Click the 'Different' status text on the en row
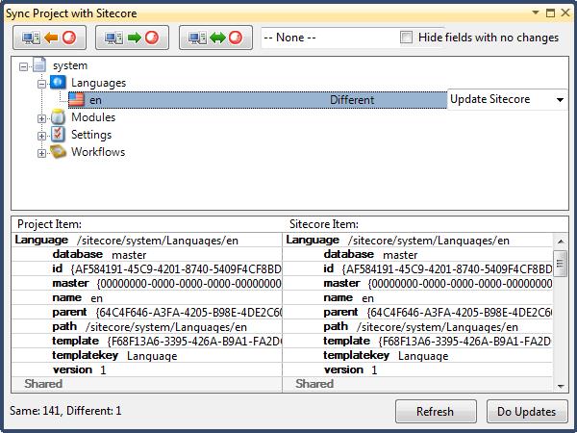 (352, 100)
